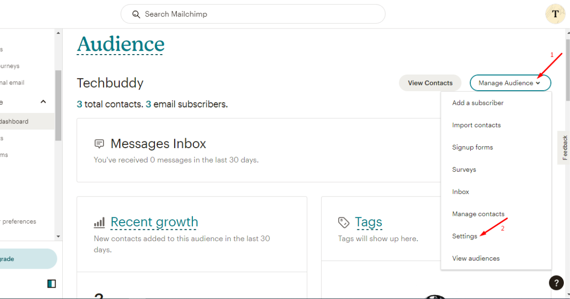Click the Tags label icon
The height and width of the screenshot is (299, 570).
pos(343,222)
